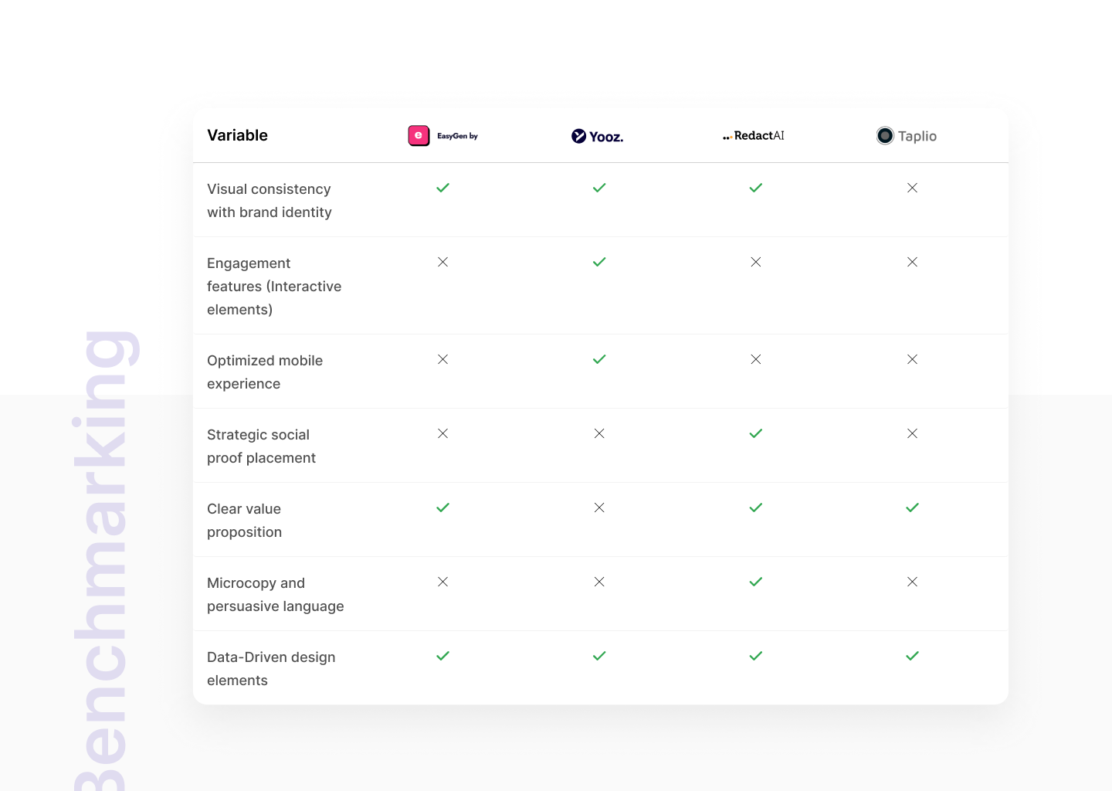Select the "Data-Driven design elements" label
Image resolution: width=1112 pixels, height=791 pixels.
pyautogui.click(x=270, y=669)
